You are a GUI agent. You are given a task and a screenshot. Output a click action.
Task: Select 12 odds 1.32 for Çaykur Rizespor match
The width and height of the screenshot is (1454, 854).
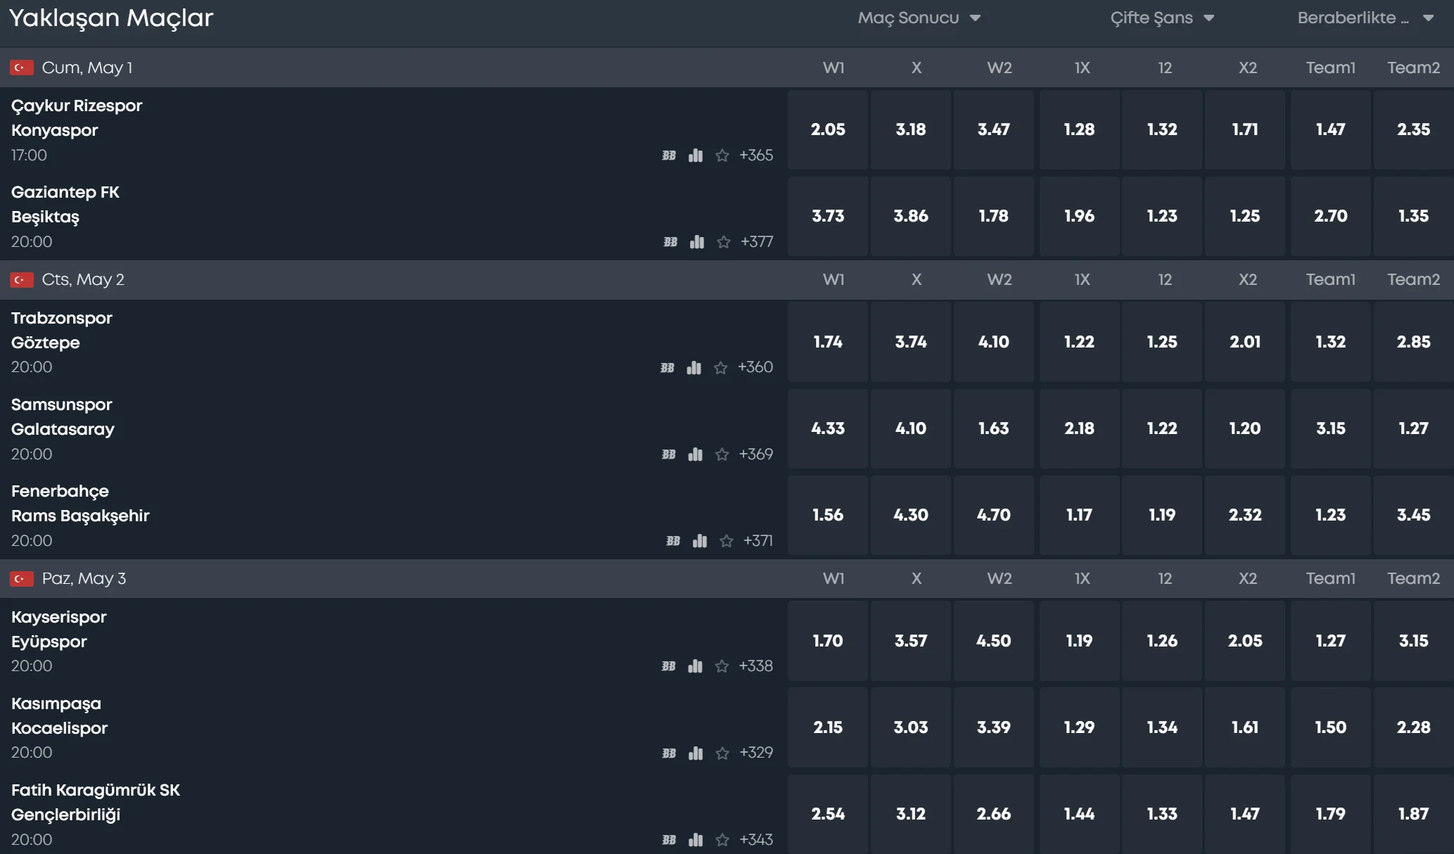coord(1162,129)
